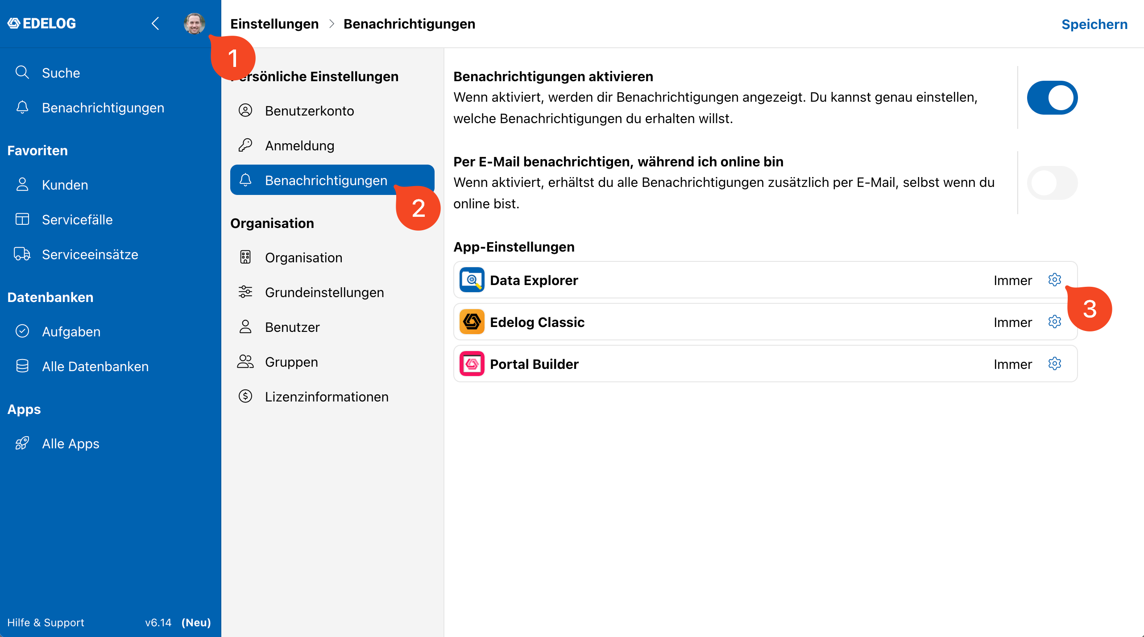1144x637 pixels.
Task: Click the Benutzerkonto person-circle icon
Action: click(x=245, y=111)
